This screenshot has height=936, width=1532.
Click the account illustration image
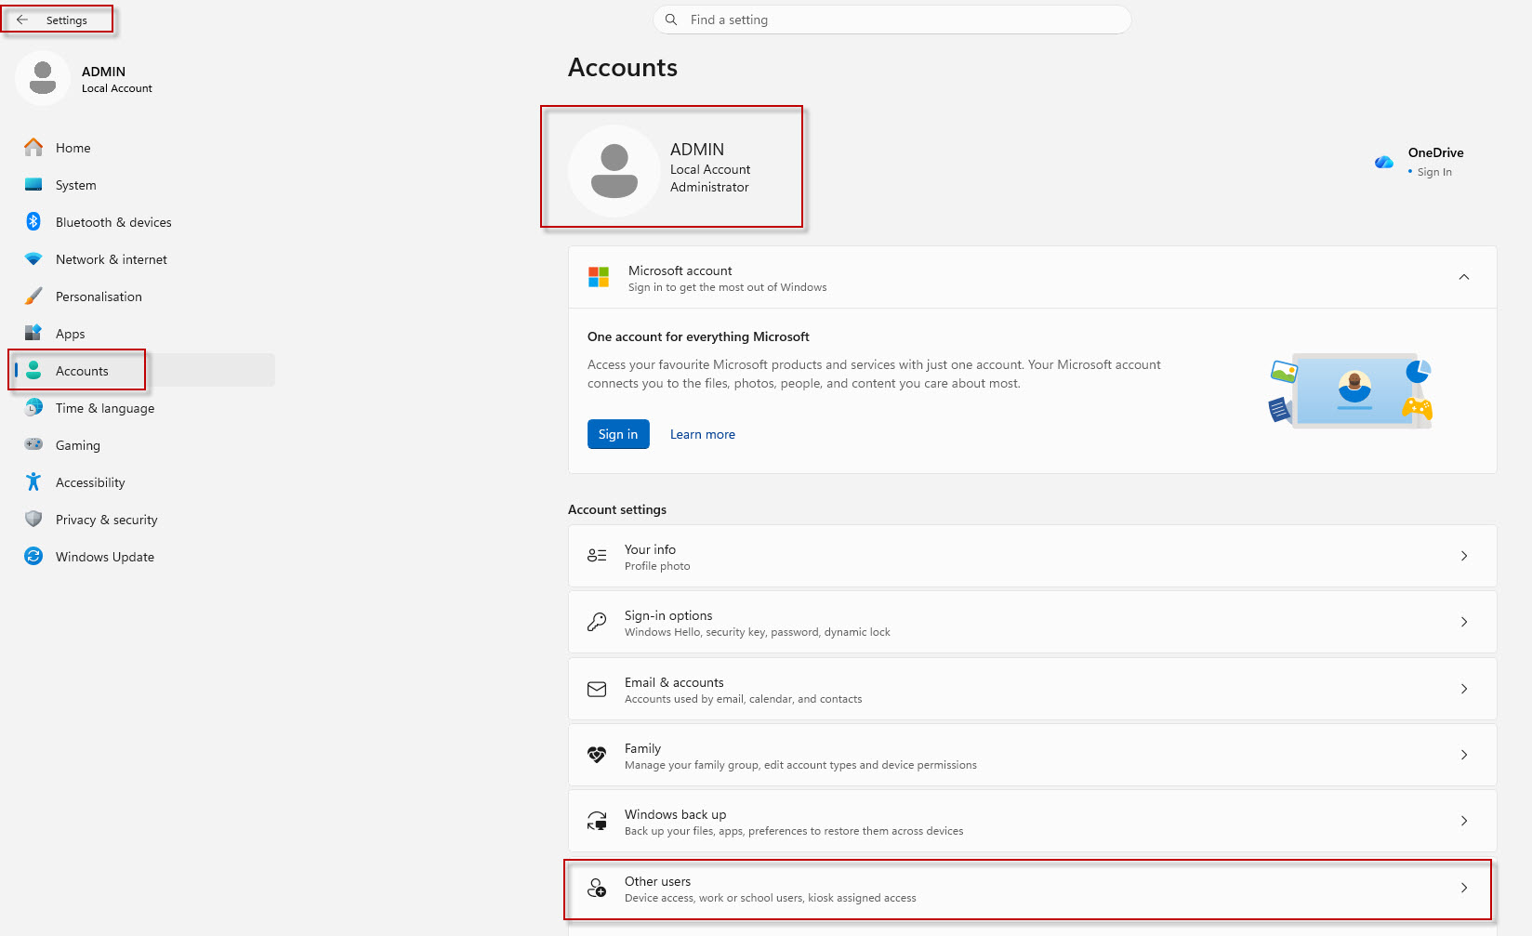click(1352, 390)
